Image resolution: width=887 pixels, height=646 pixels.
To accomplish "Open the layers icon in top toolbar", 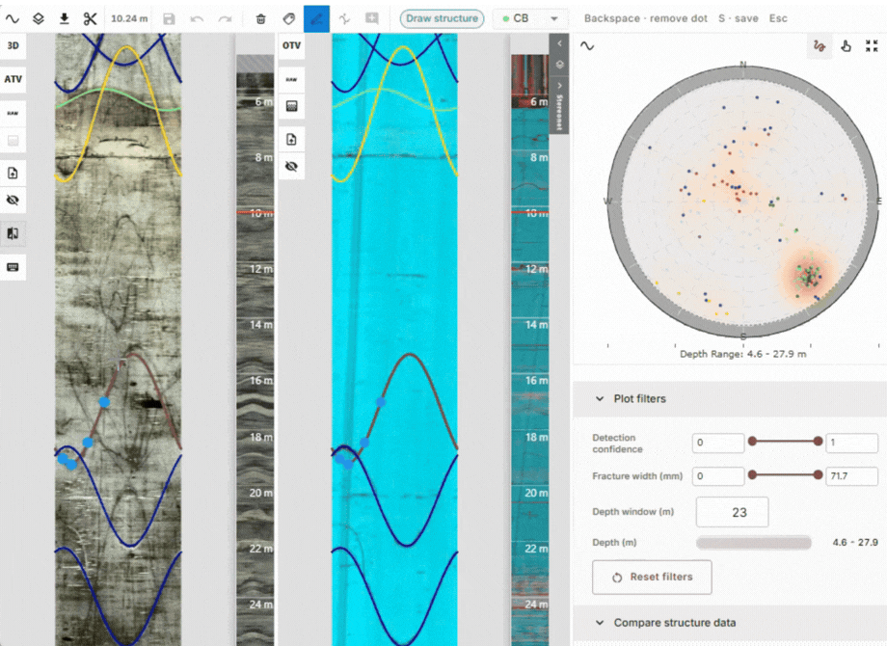I will point(38,18).
